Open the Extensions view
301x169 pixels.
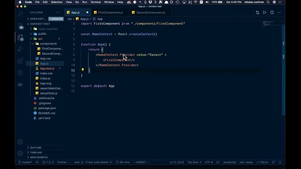coord(20,61)
